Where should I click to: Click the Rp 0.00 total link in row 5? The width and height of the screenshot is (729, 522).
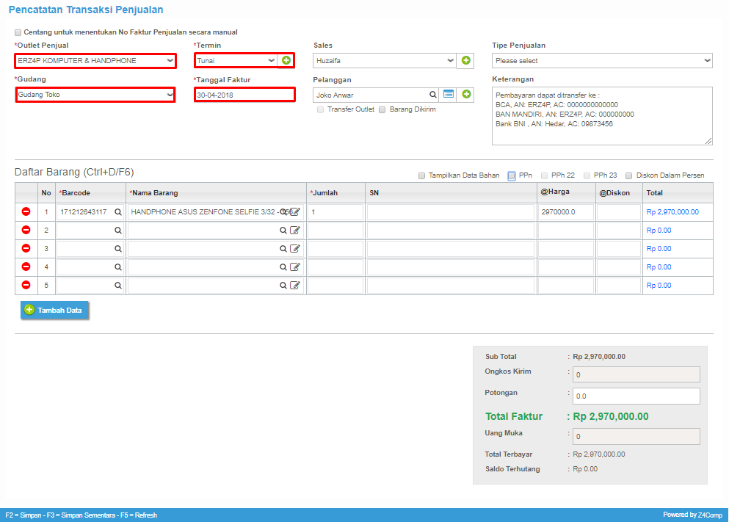(659, 286)
